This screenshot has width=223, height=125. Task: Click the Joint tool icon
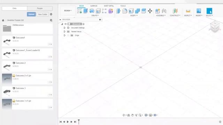tap(164, 11)
